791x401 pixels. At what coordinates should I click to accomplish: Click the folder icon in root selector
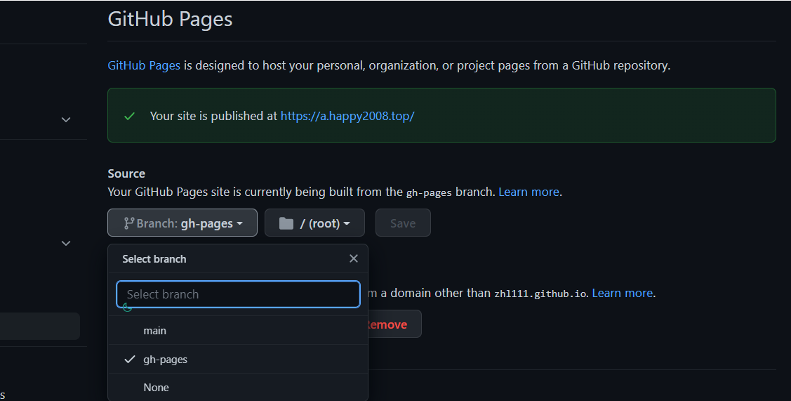coord(286,223)
